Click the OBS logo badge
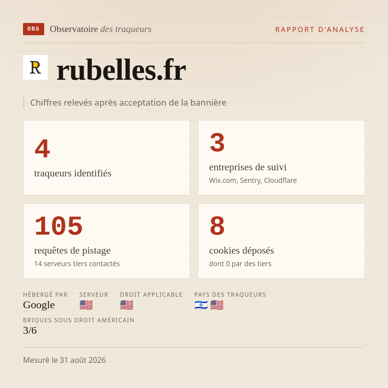This screenshot has height=388, width=388. click(34, 29)
